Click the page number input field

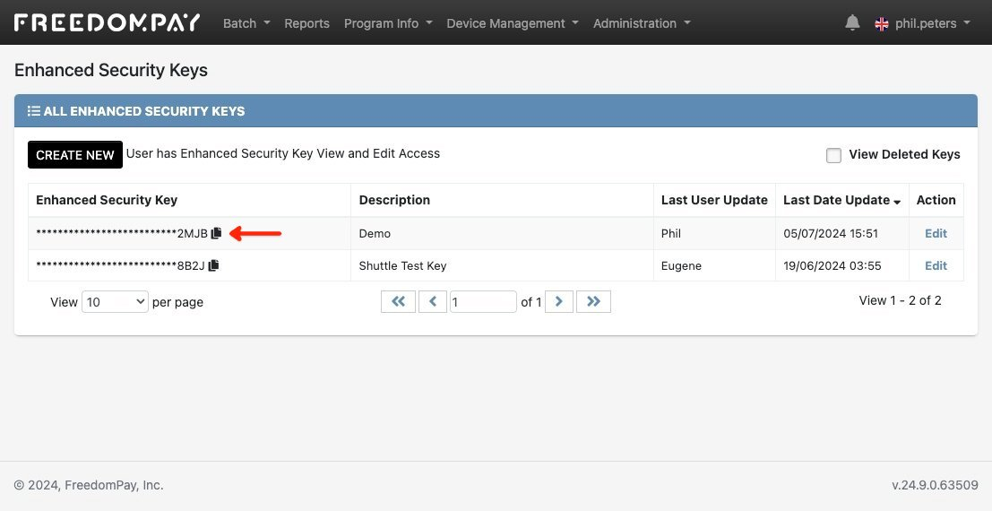[x=483, y=301]
